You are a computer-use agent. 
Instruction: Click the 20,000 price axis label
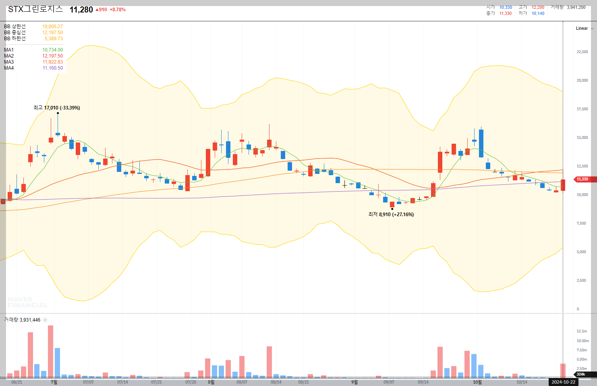[x=582, y=81]
